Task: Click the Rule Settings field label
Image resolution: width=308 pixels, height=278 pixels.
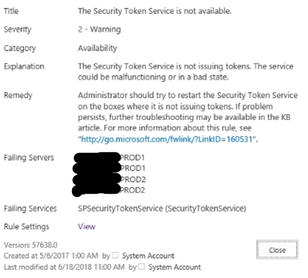Action: point(27,227)
